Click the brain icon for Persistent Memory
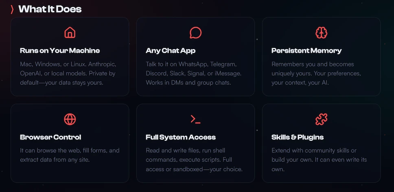 click(x=322, y=32)
